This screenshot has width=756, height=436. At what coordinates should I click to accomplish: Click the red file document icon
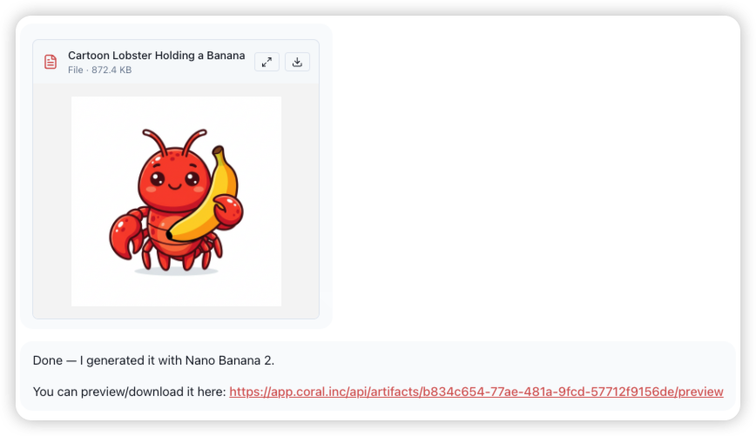(51, 62)
